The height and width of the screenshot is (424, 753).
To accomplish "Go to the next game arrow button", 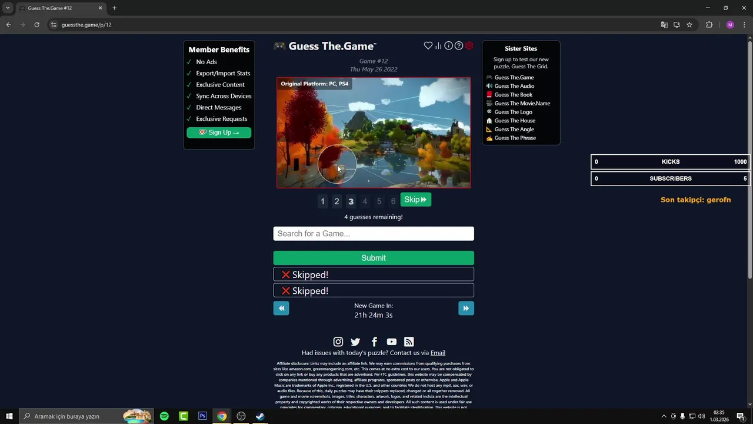I will pos(466,308).
